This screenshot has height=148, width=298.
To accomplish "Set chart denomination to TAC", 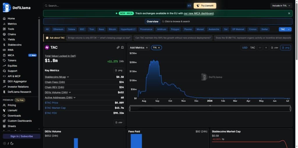I will 253,47.
